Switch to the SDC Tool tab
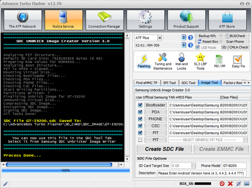Viewport: 252px width, 188px height. pos(188,83)
